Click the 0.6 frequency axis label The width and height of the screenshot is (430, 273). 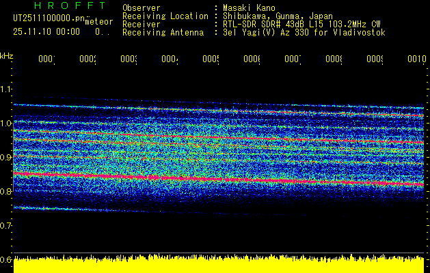(x=5, y=259)
